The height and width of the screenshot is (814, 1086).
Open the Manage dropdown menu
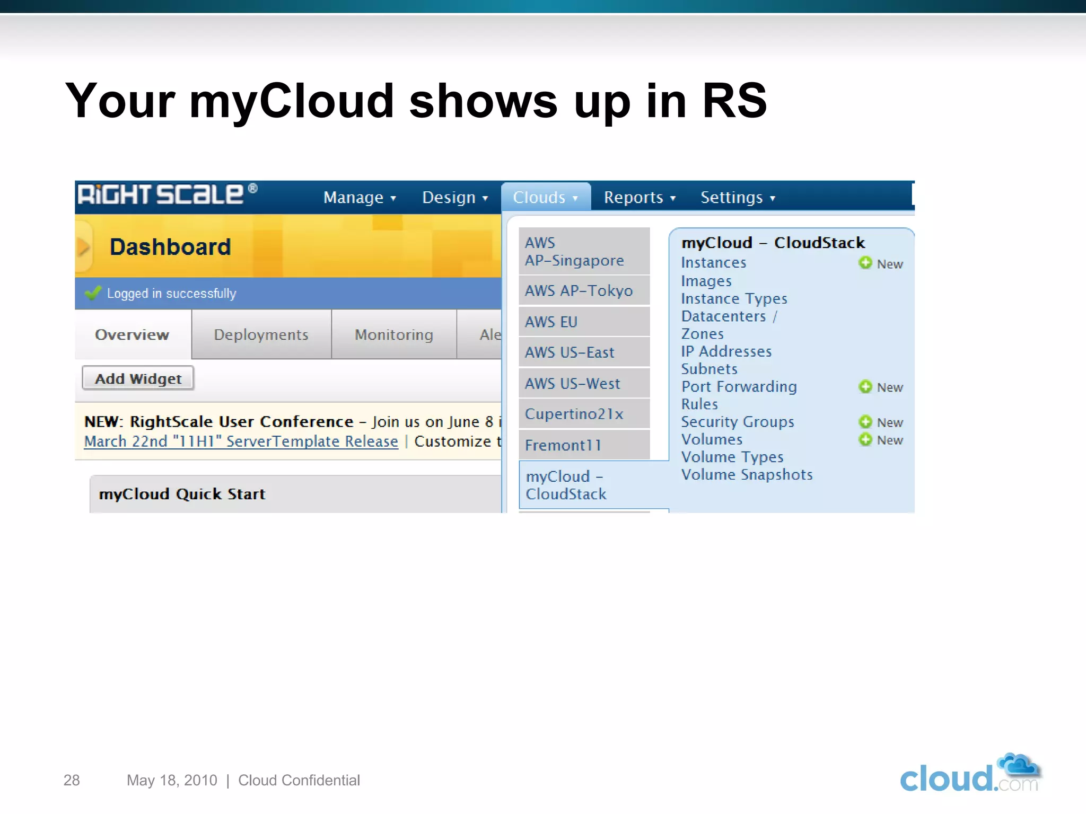[360, 197]
